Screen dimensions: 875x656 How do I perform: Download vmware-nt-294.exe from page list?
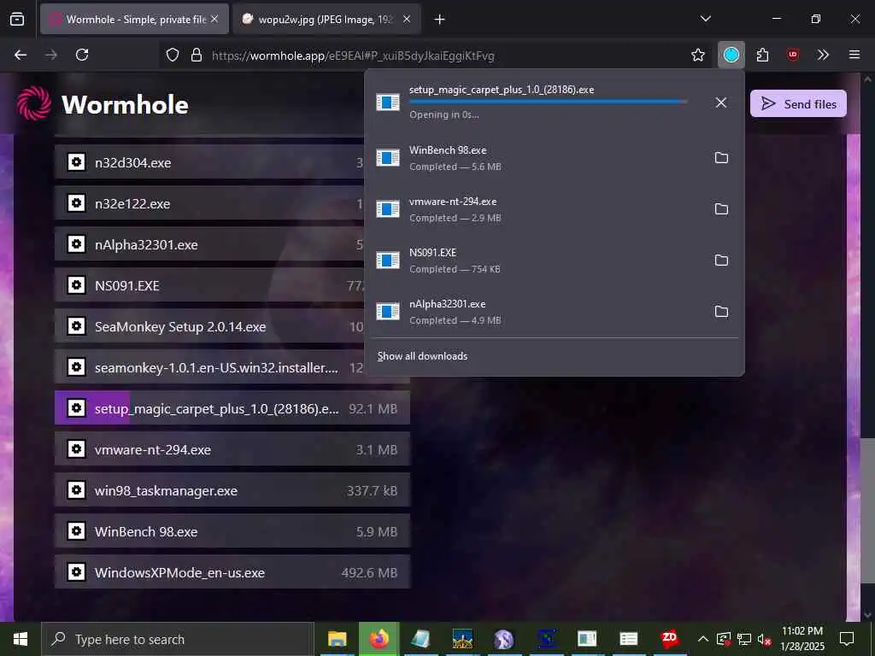pyautogui.click(x=232, y=449)
